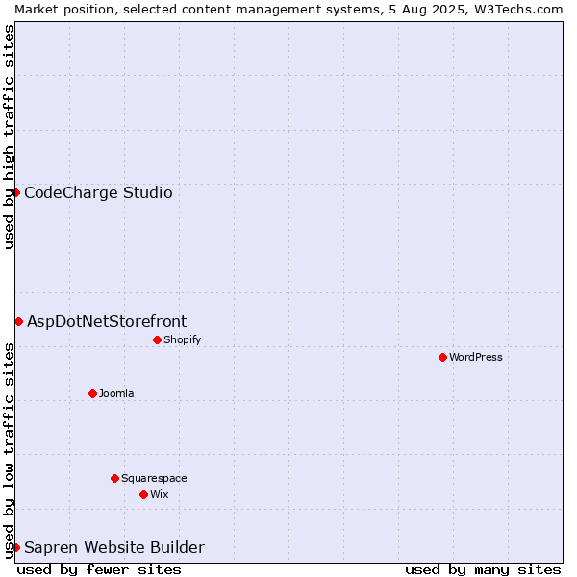577x577 pixels.
Task: Click the 'Squarespace' label text
Action: [x=154, y=478]
